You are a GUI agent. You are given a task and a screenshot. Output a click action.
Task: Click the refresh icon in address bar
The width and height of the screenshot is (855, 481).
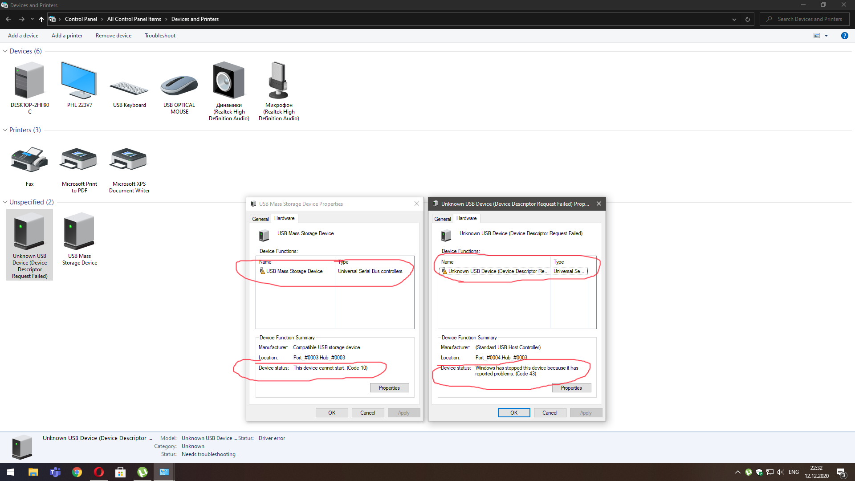click(748, 19)
